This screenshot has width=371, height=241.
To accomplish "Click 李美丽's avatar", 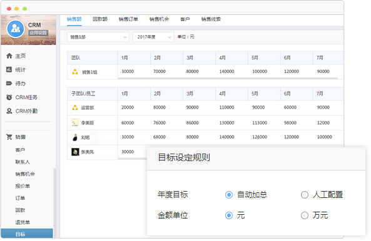I will pyautogui.click(x=75, y=122).
